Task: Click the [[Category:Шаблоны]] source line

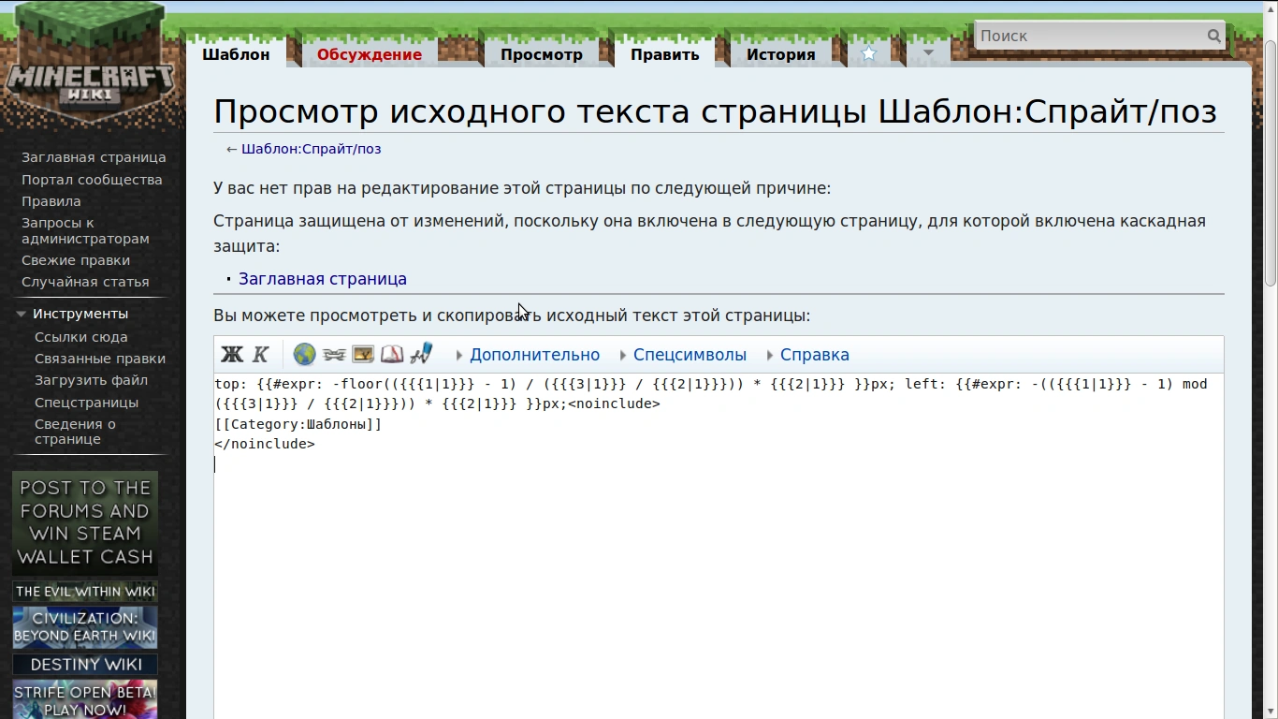Action: tap(298, 424)
